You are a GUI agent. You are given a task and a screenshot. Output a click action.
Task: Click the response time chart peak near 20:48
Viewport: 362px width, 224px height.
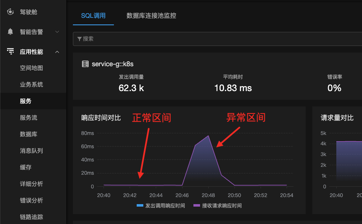208,136
